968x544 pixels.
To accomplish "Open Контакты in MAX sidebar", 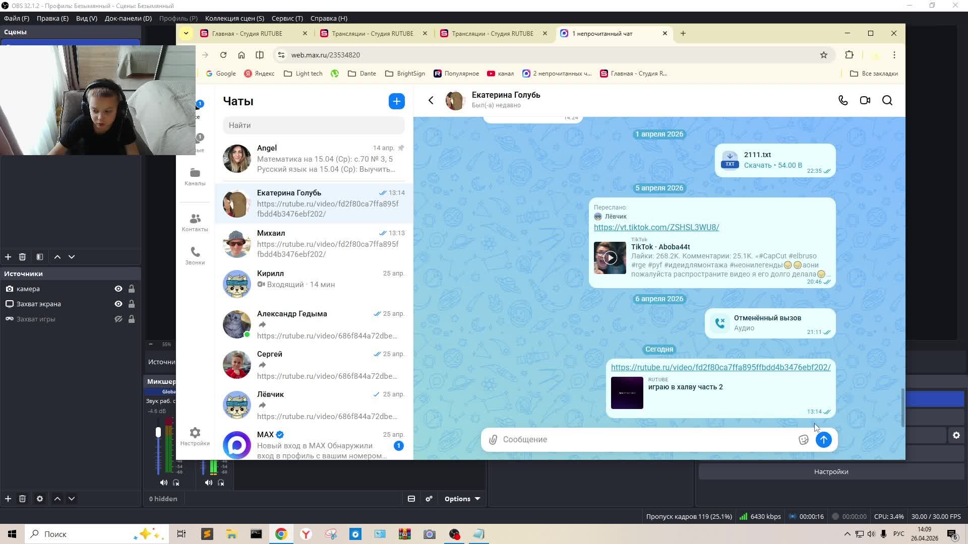I will coord(195,223).
